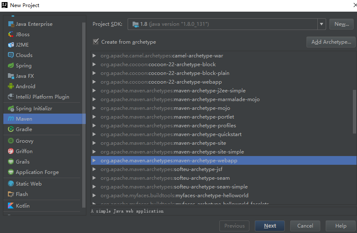Screen dimensions: 357x233
Task: Click the Java Enterprise icon in sidebar
Action: pos(11,24)
